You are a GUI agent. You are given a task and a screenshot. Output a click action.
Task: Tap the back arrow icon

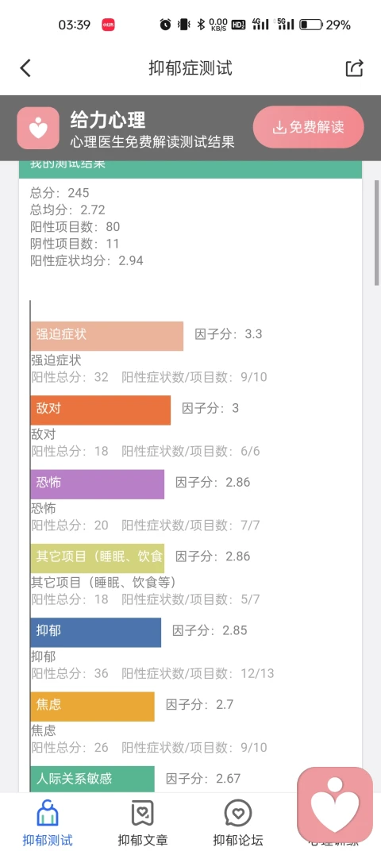(x=25, y=68)
